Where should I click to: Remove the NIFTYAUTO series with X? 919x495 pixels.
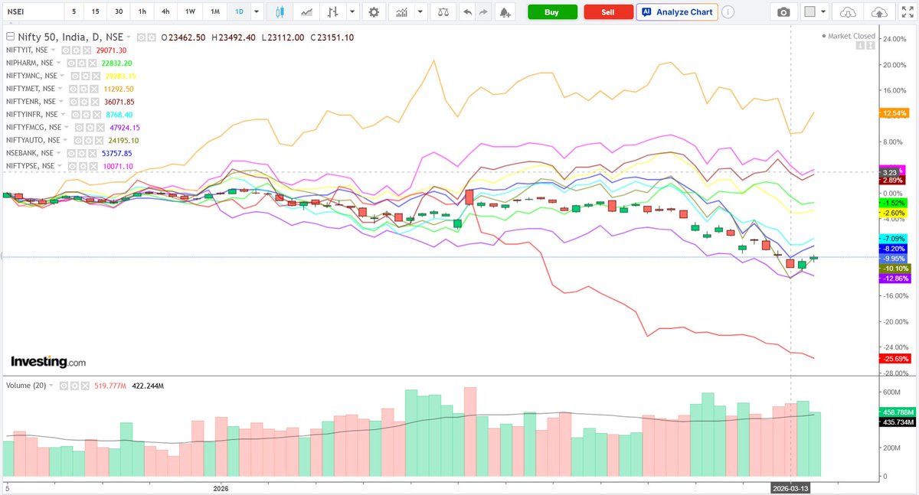point(99,140)
